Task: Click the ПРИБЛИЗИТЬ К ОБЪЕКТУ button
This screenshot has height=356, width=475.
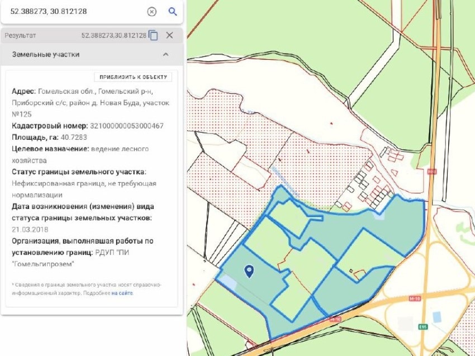Action: coord(134,77)
